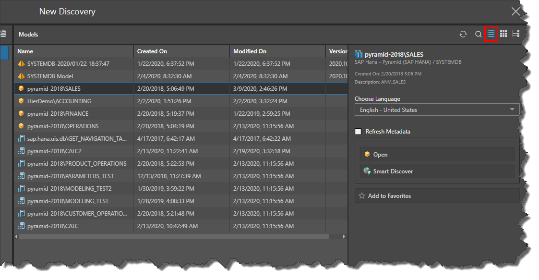The image size is (539, 280).
Task: Click the 1/22/2019, 2:59:25 PM modified date
Action: click(x=261, y=113)
